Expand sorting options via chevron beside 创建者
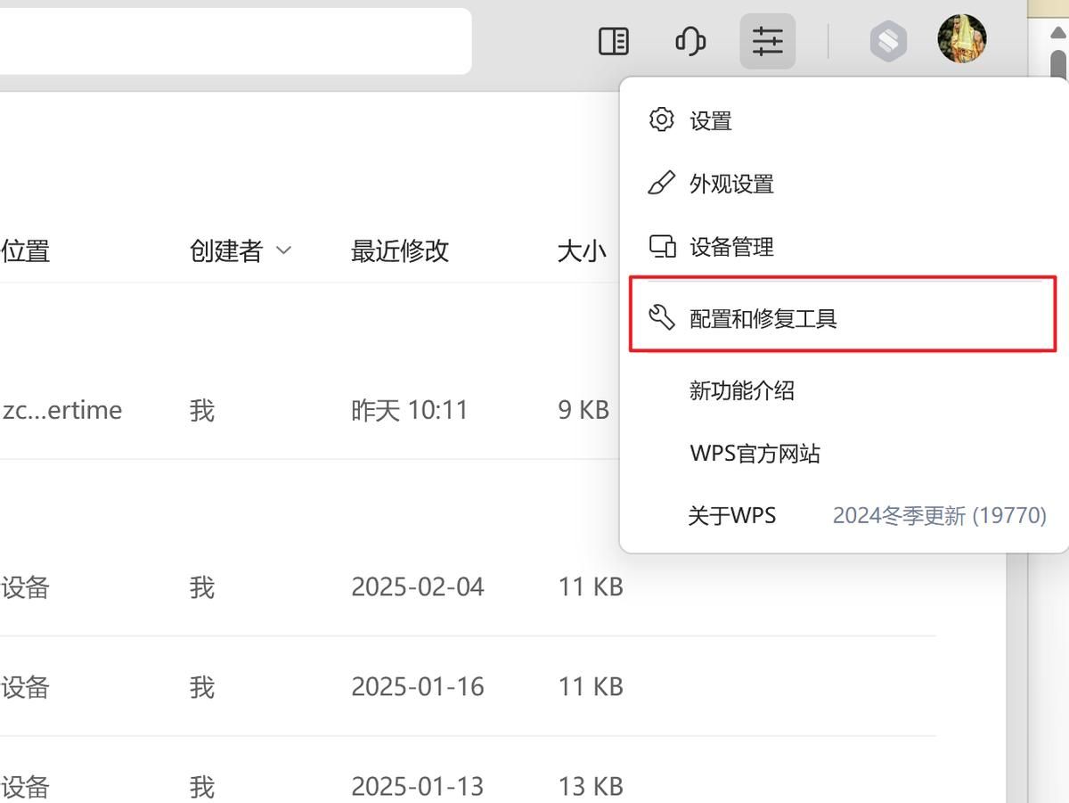The width and height of the screenshot is (1069, 803). tap(285, 251)
